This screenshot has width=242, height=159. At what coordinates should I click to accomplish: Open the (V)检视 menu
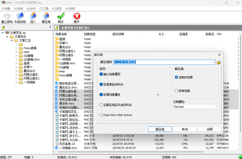(18, 9)
